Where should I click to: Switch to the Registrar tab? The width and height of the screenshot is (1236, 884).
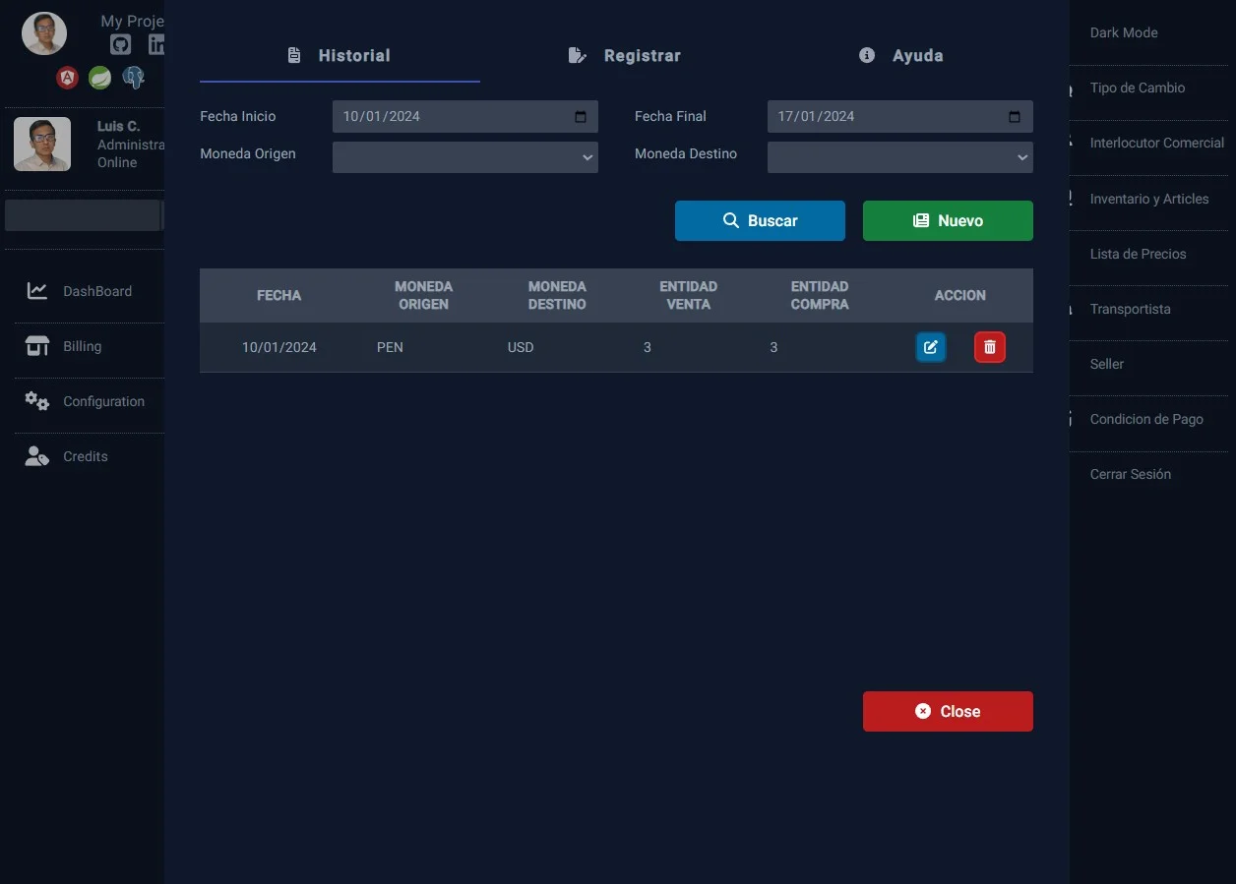pyautogui.click(x=625, y=56)
